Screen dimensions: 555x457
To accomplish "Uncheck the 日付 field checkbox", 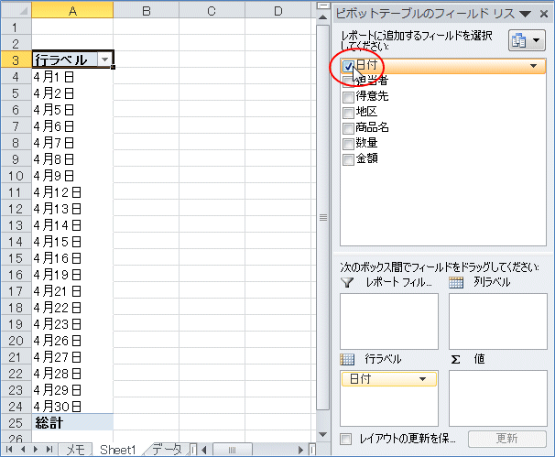I will 348,66.
